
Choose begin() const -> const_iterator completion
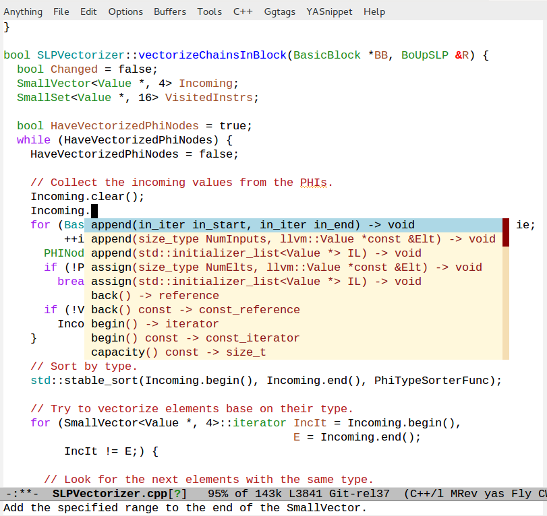point(293,338)
